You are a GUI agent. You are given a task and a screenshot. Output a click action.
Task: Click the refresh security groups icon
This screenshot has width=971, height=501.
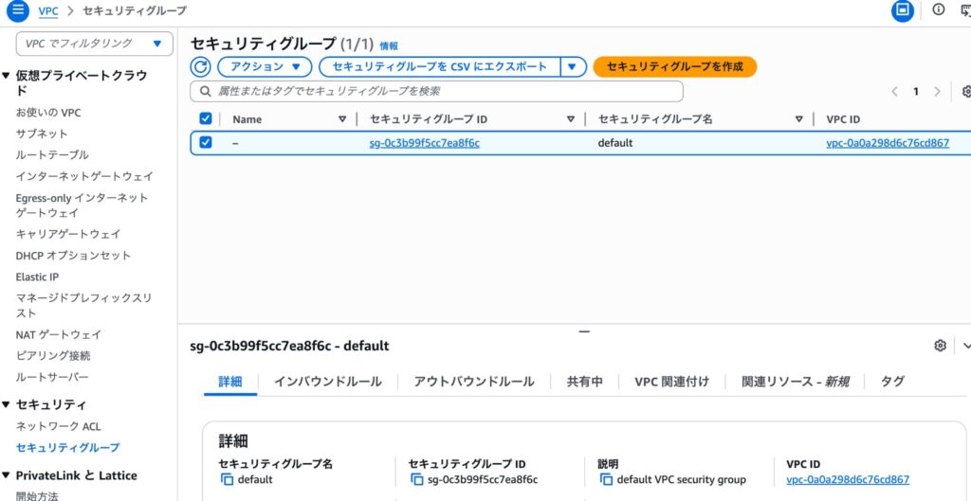[200, 67]
